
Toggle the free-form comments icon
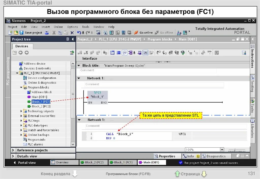(x=145, y=53)
